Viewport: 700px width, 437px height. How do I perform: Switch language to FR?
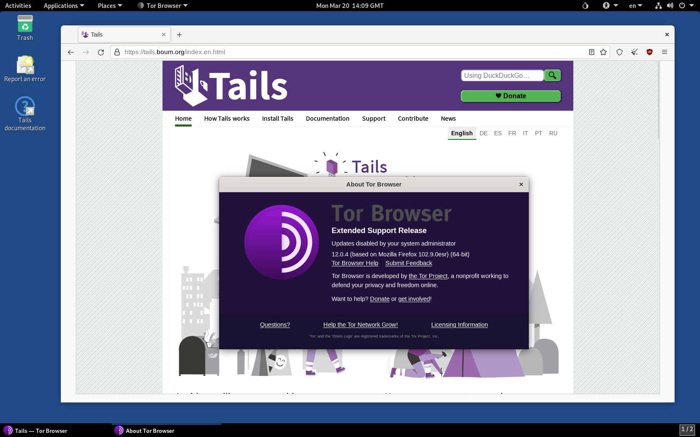point(512,133)
